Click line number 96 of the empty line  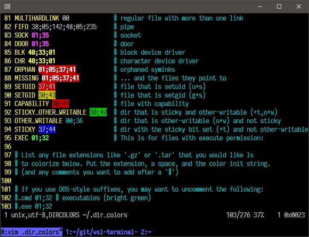click(8, 146)
